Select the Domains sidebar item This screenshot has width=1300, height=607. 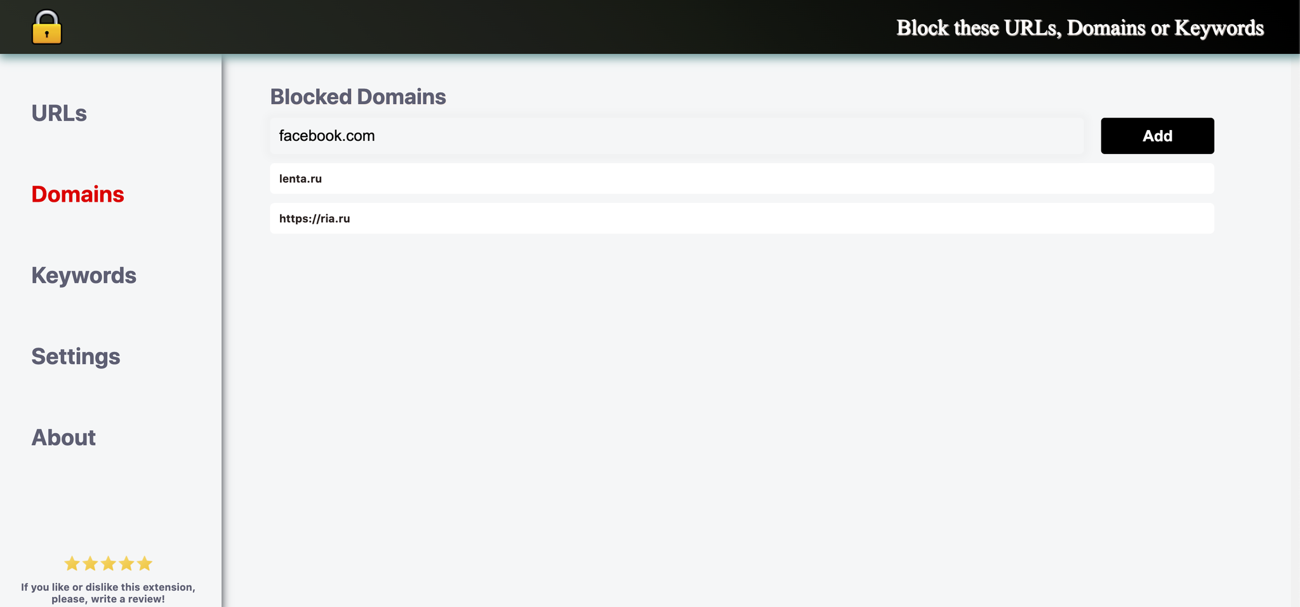coord(77,194)
